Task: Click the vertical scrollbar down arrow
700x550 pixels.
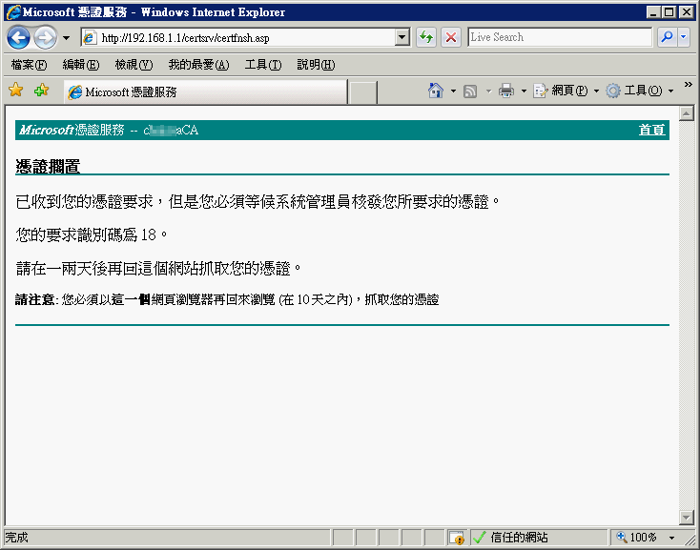Action: click(686, 518)
